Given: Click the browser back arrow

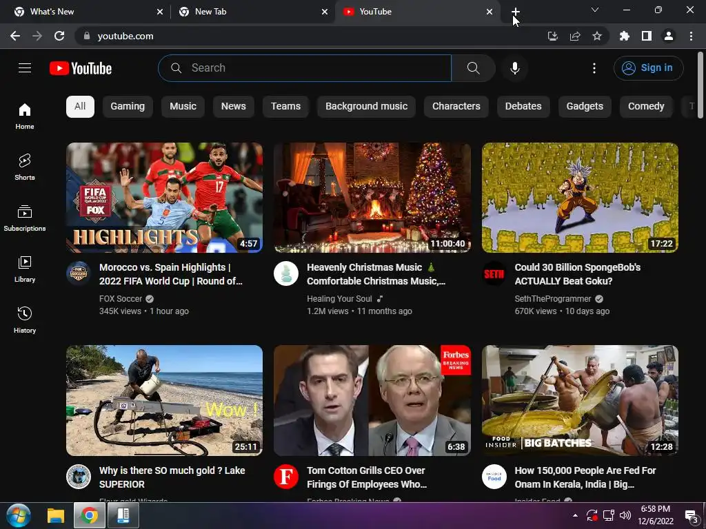Looking at the screenshot, I should (15, 36).
